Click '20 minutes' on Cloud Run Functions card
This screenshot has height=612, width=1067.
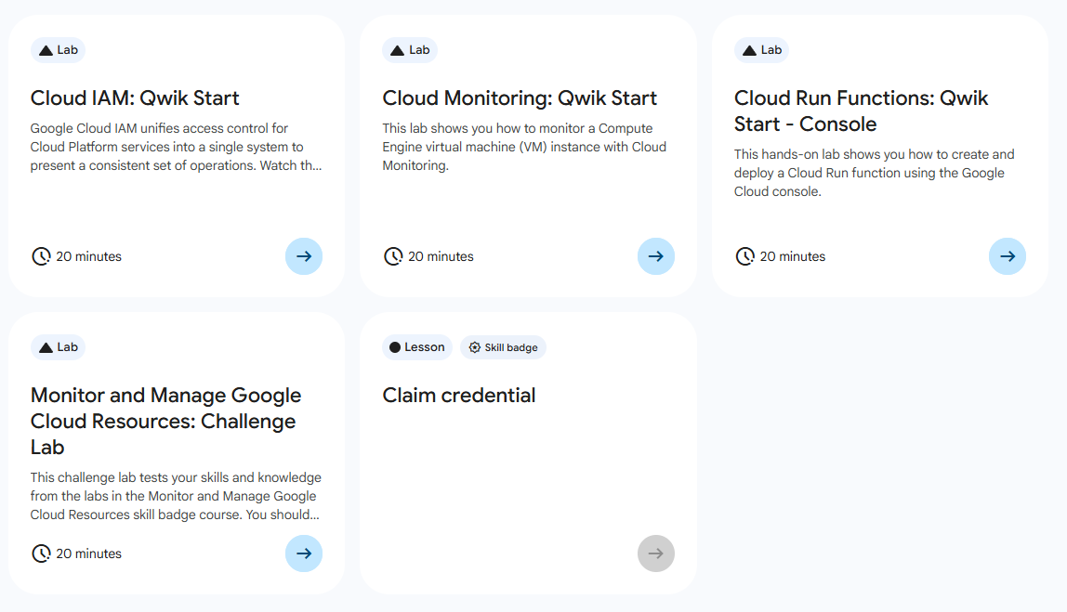tap(793, 256)
